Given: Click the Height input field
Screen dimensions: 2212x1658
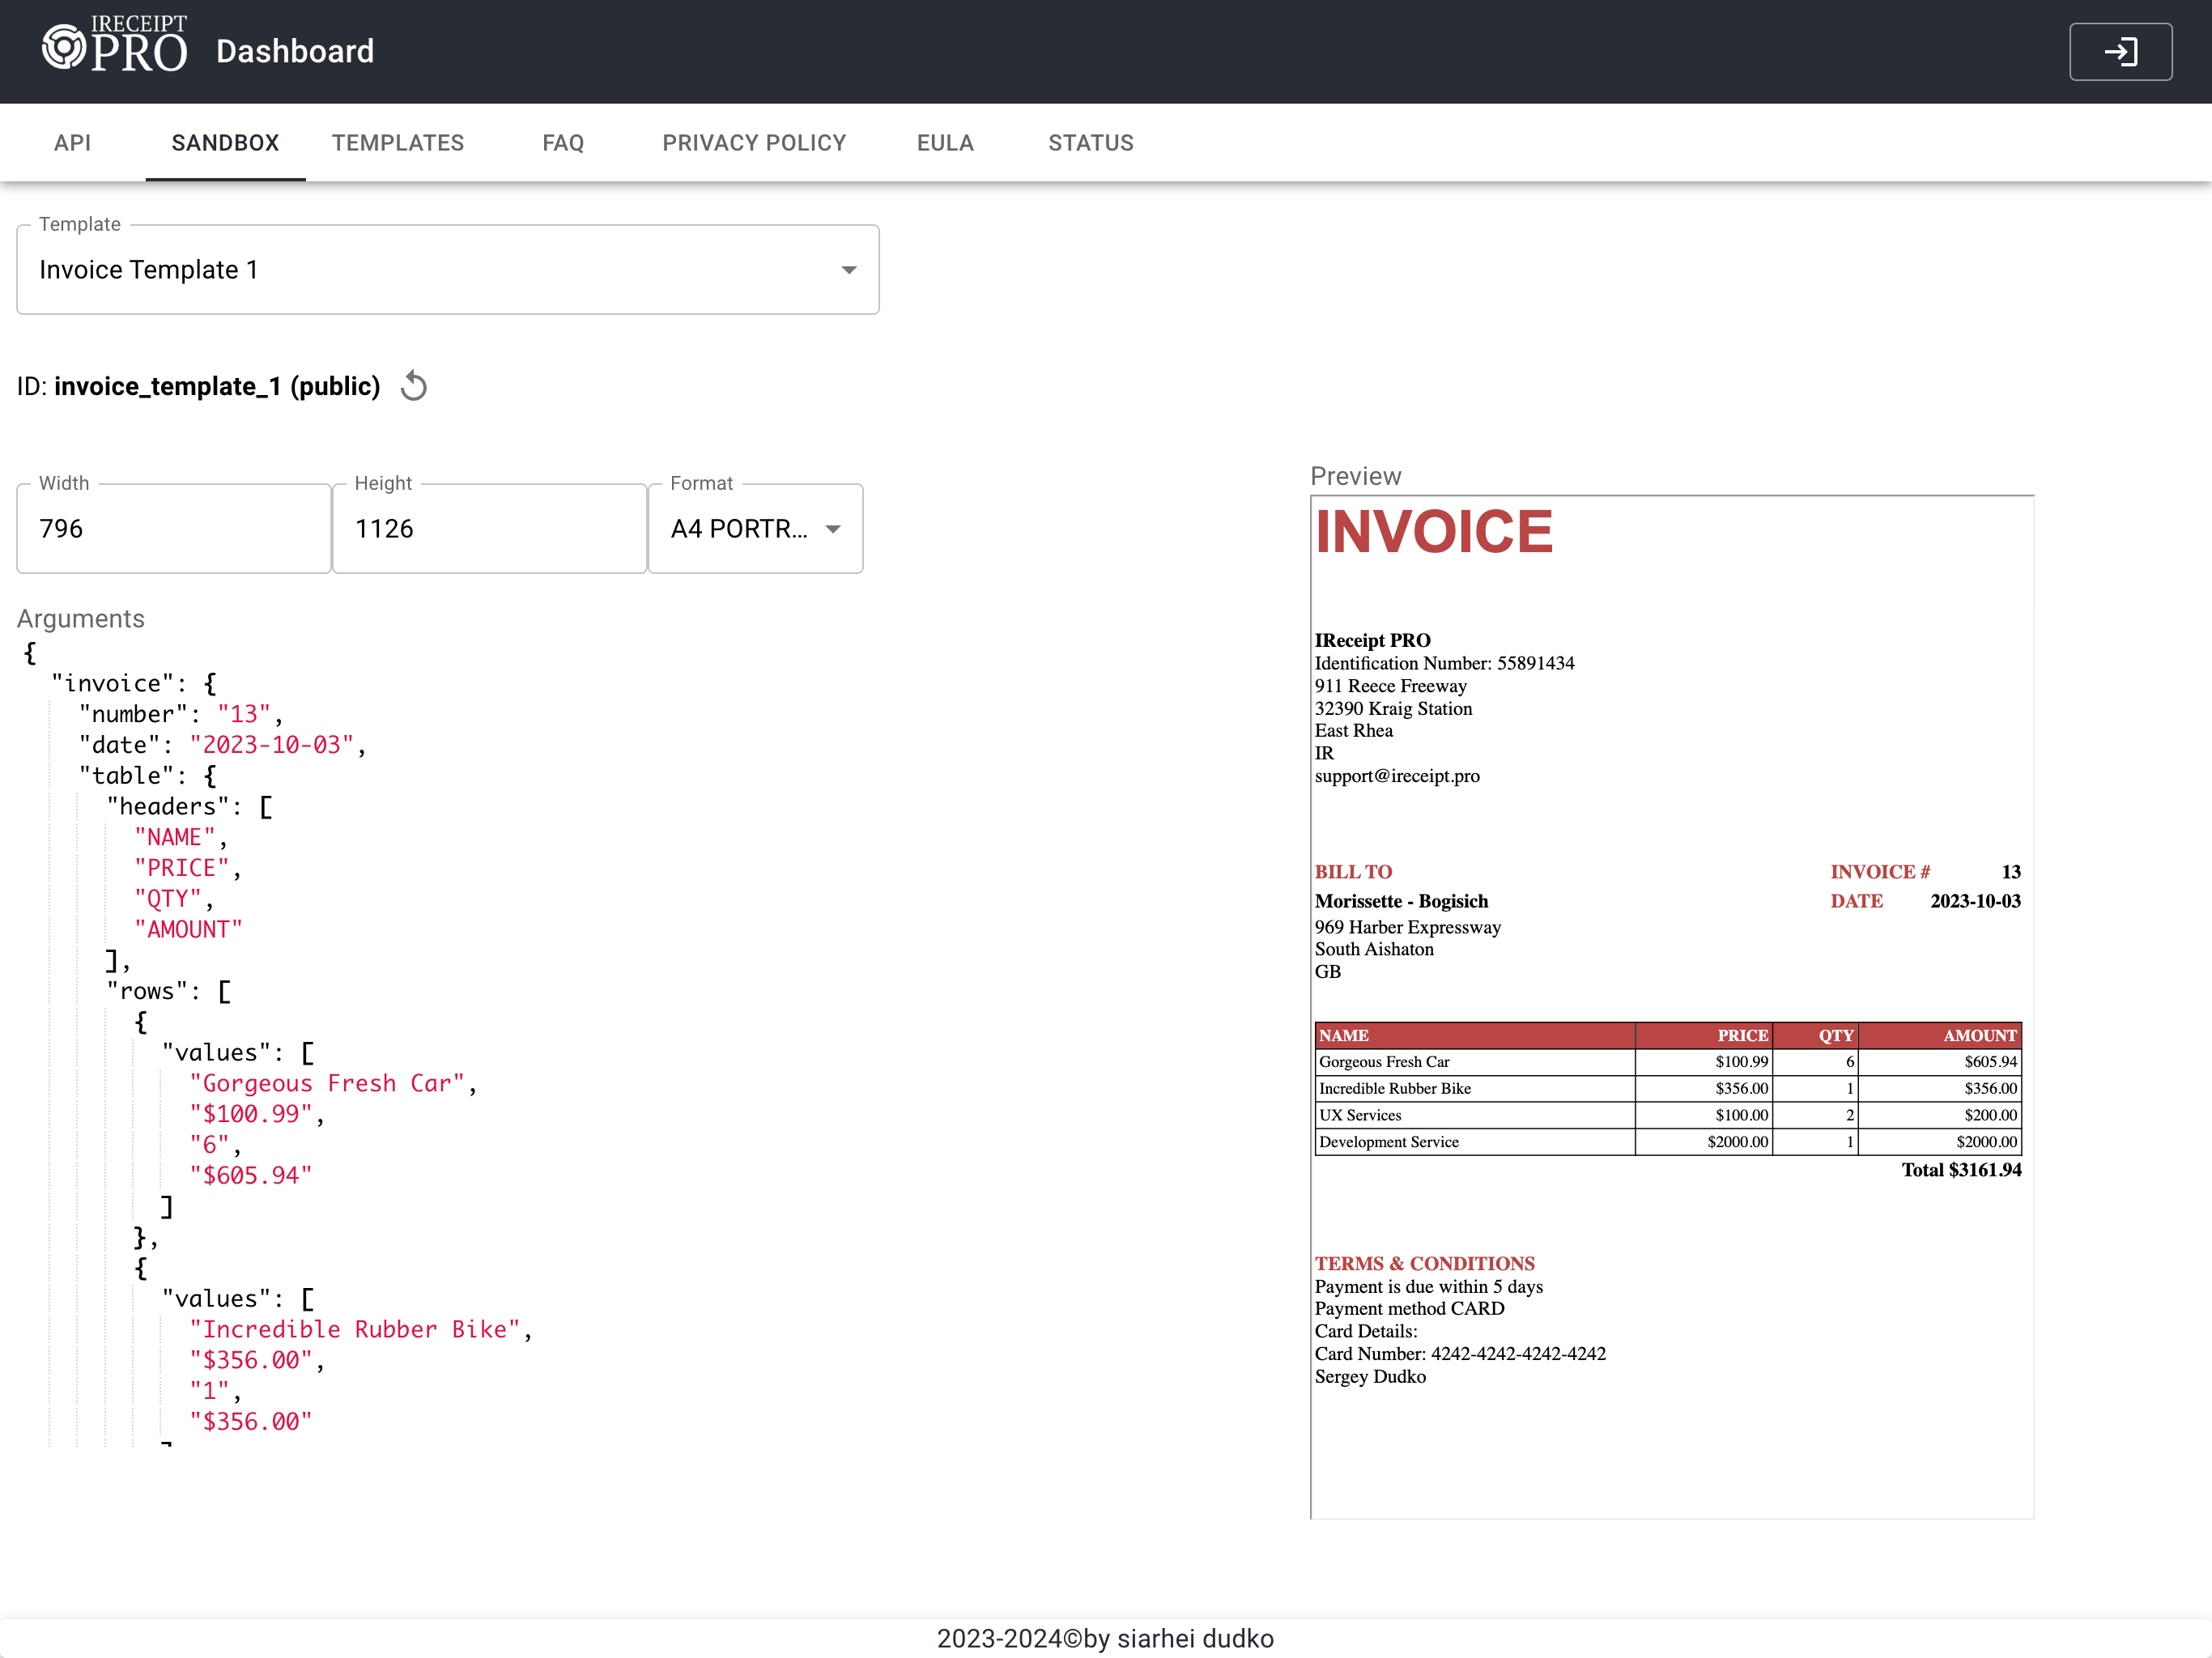Looking at the screenshot, I should pos(490,529).
